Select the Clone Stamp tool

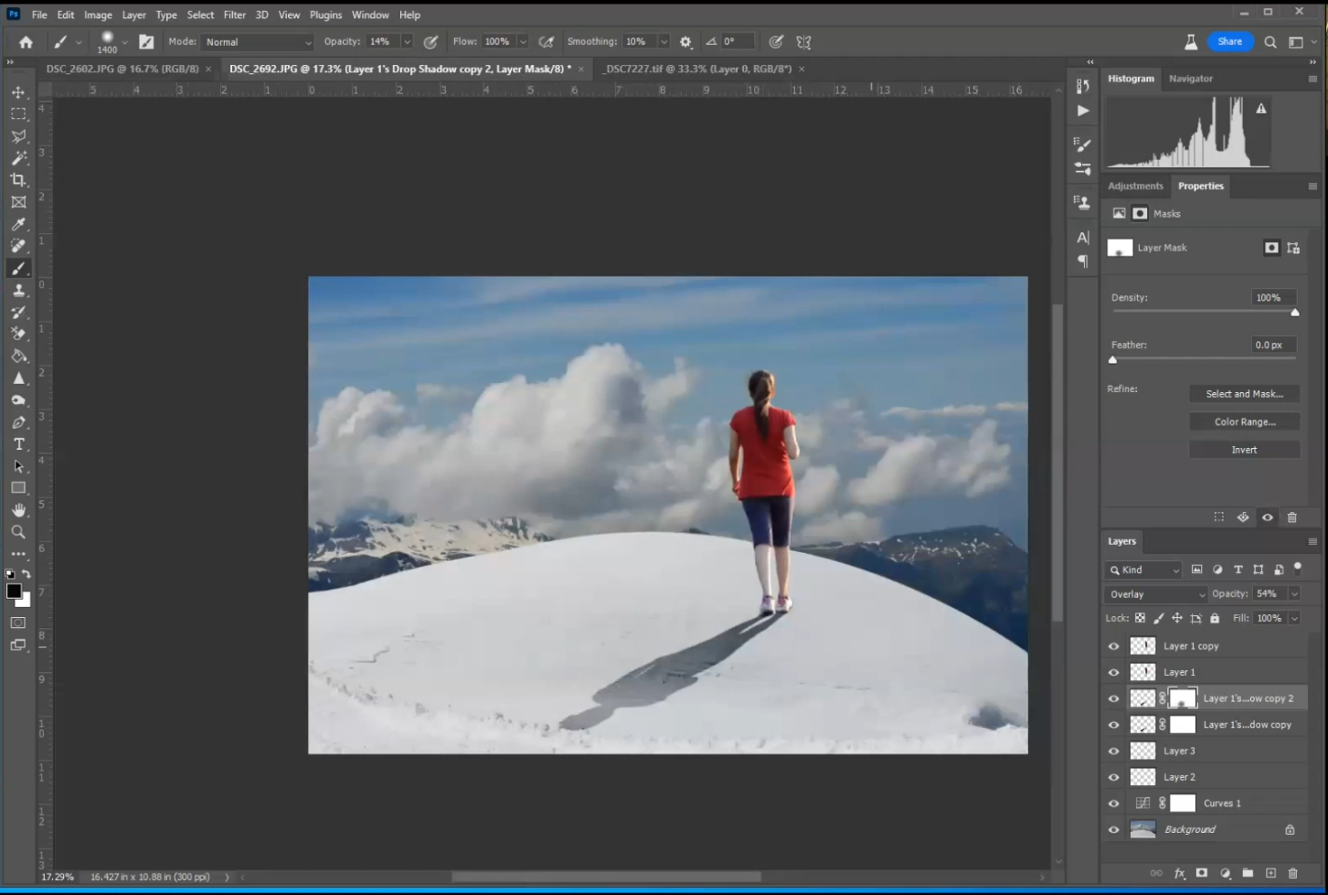(18, 290)
